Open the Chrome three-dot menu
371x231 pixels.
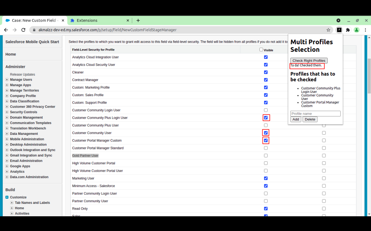click(x=365, y=30)
